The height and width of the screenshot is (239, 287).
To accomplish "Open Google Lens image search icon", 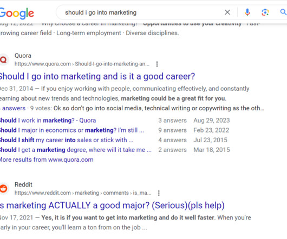I will click(x=265, y=12).
